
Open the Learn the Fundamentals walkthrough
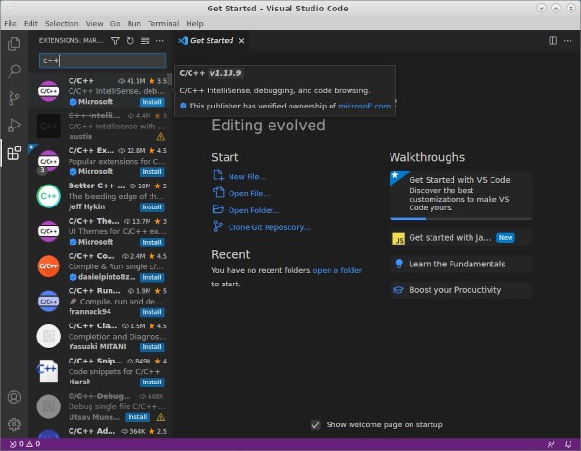pos(461,264)
